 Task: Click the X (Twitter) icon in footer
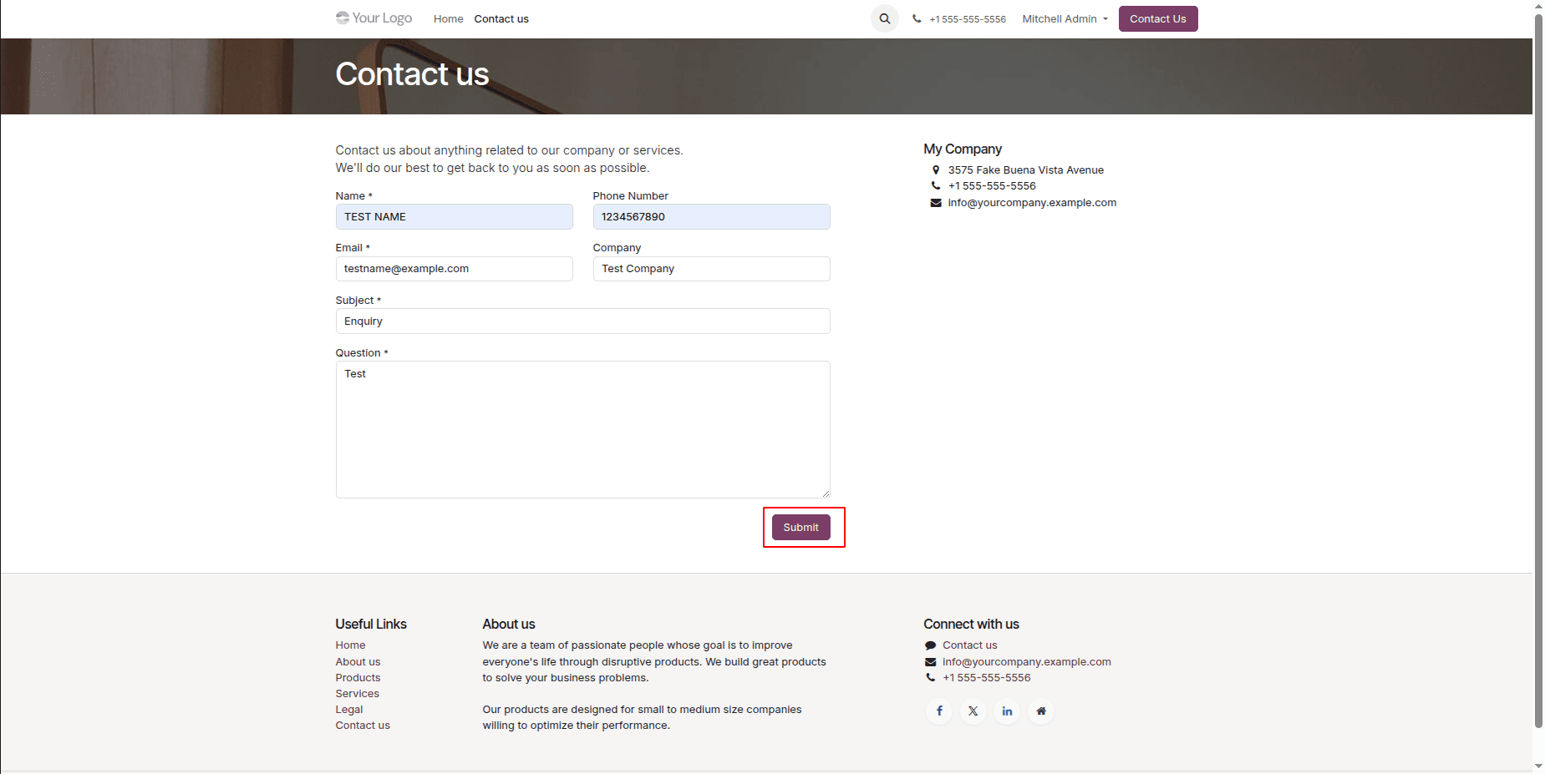[x=973, y=711]
